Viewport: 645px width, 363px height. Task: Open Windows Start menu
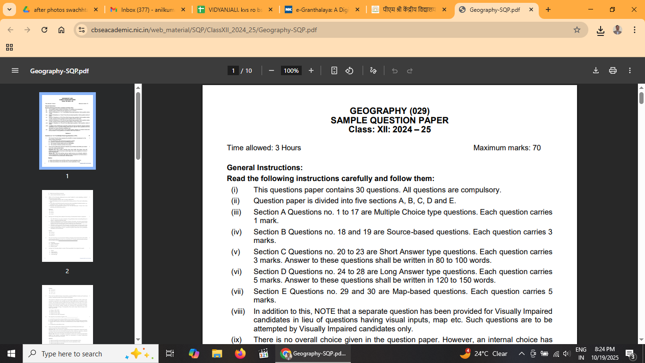11,354
